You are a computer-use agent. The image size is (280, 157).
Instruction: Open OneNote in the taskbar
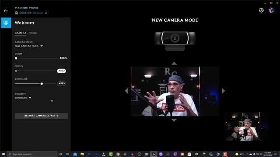(x=175, y=154)
